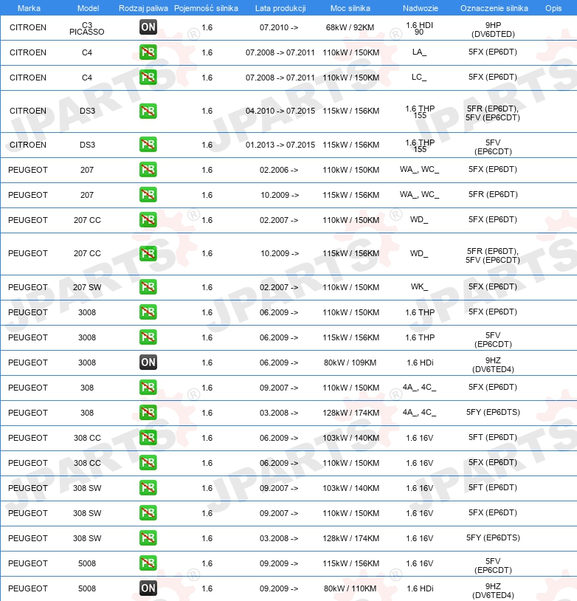Select the LA_ body code cell

click(419, 52)
